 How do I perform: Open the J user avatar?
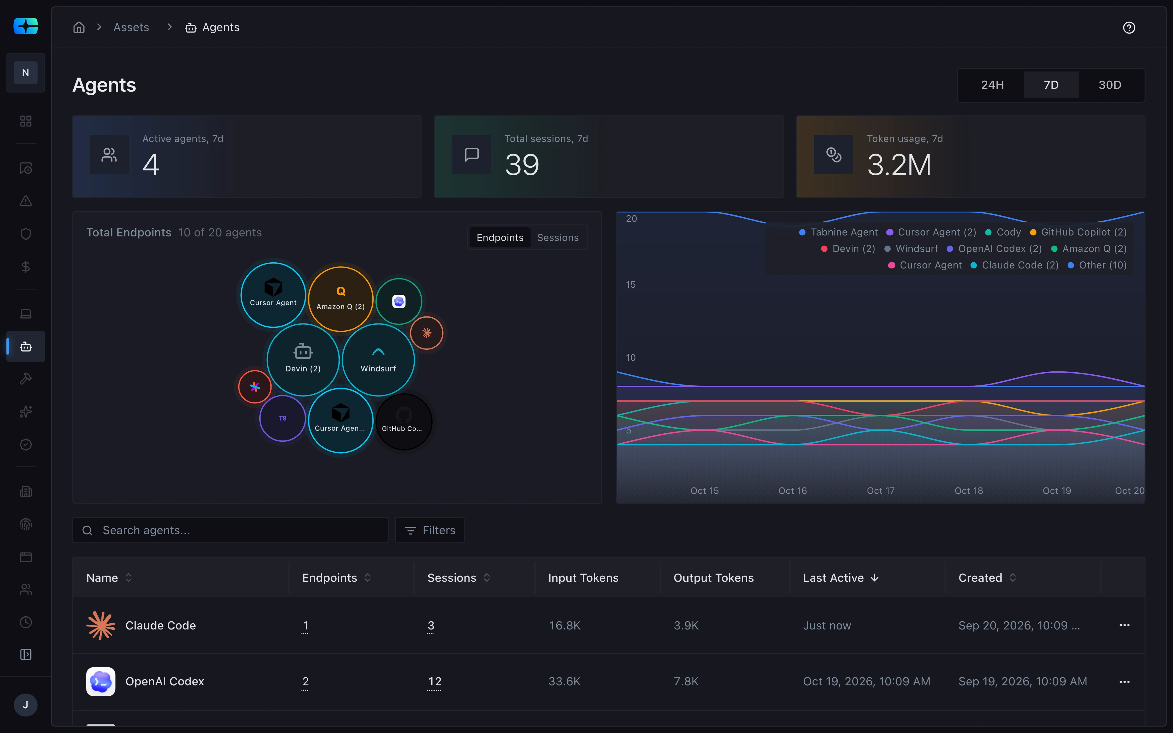(x=26, y=705)
